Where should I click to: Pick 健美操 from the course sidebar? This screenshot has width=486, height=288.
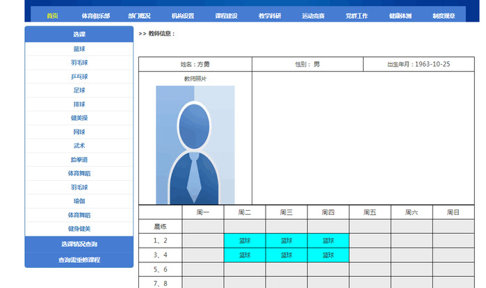(79, 118)
